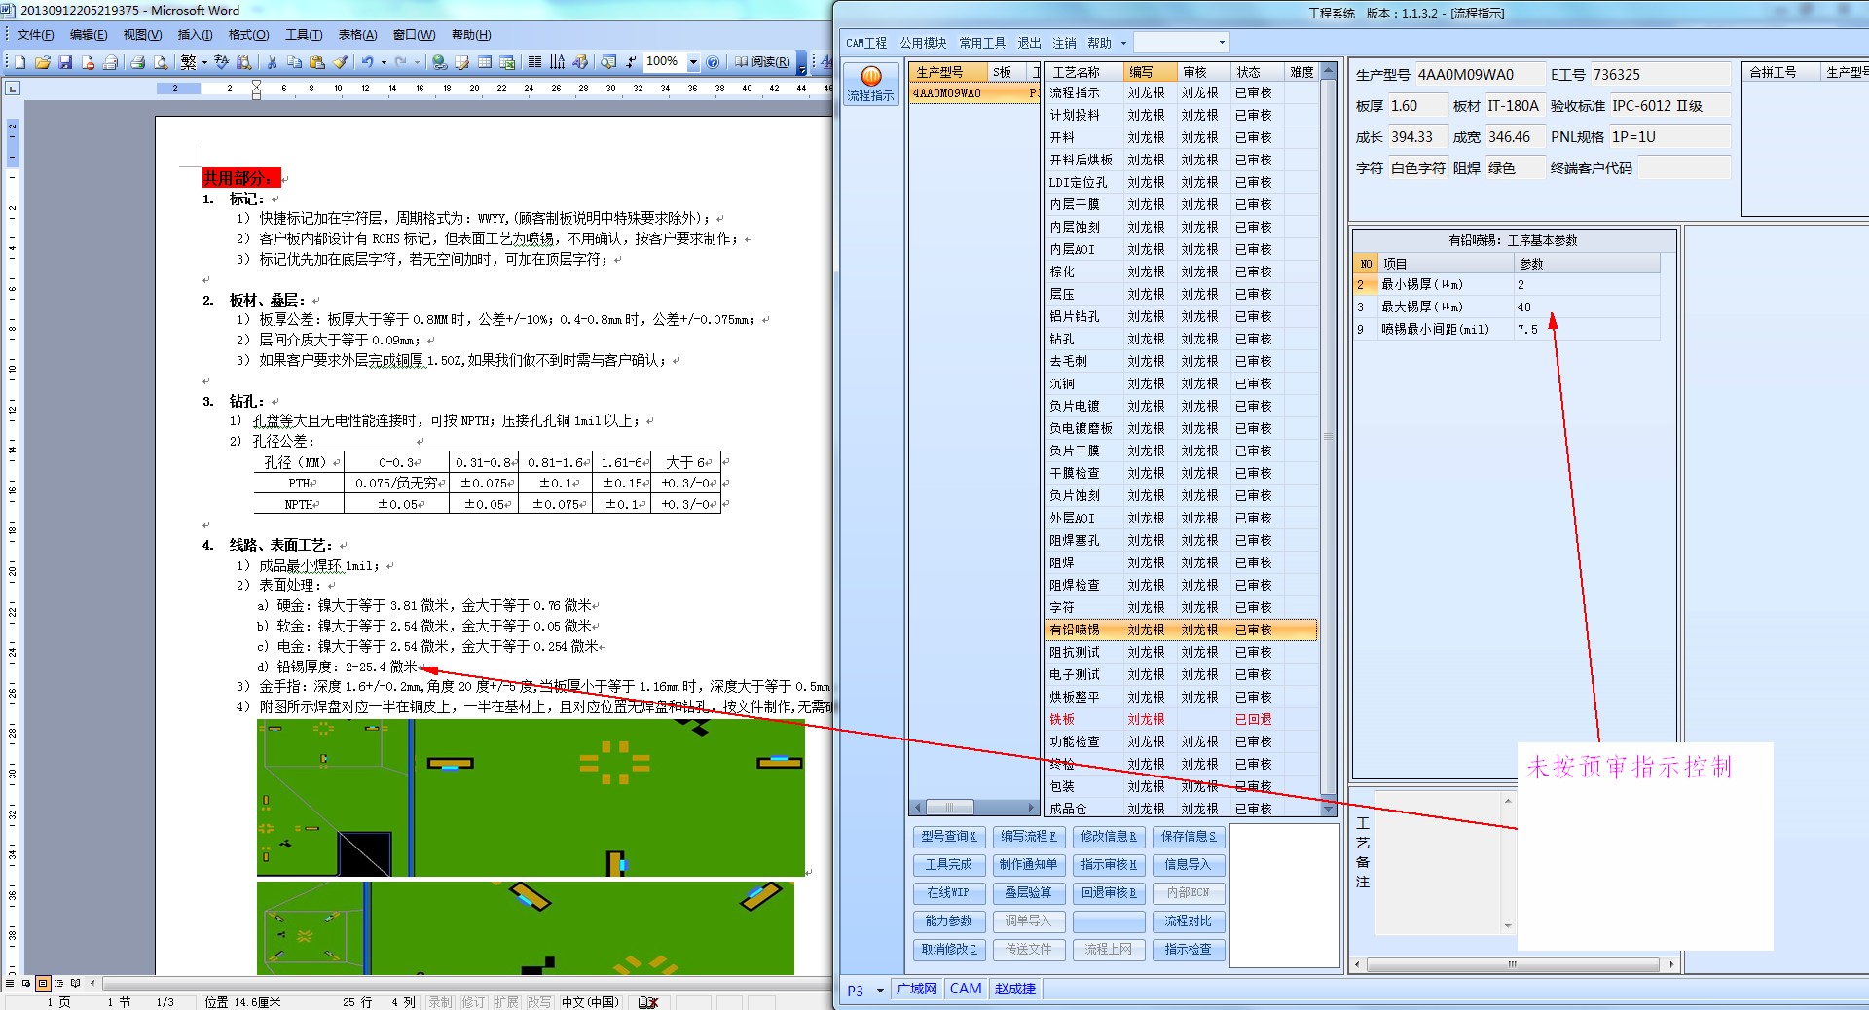This screenshot has height=1010, width=1869.
Task: Select the Format Painter brush icon
Action: click(x=340, y=62)
